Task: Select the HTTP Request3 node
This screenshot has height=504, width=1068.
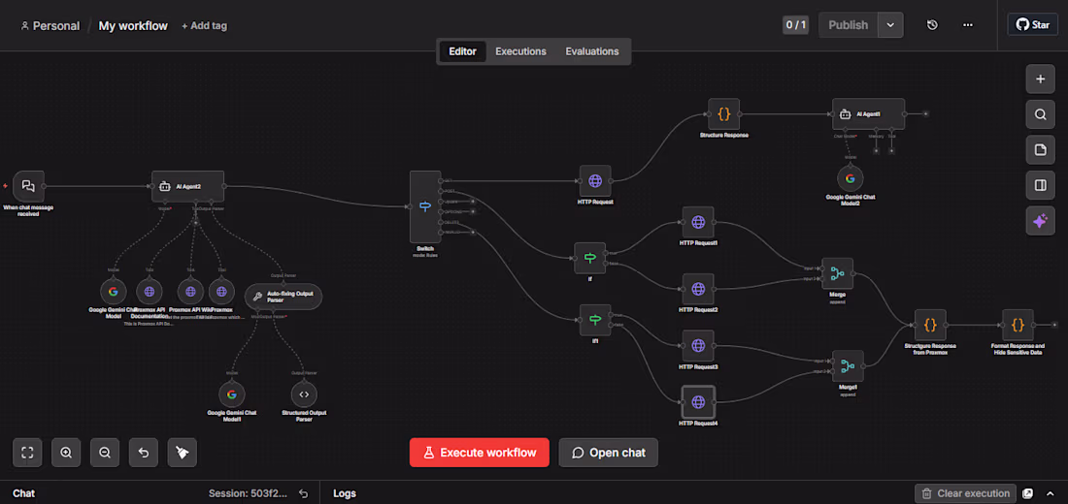Action: point(698,345)
